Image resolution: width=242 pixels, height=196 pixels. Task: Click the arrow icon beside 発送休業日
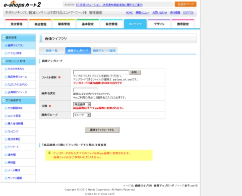click(x=6, y=139)
